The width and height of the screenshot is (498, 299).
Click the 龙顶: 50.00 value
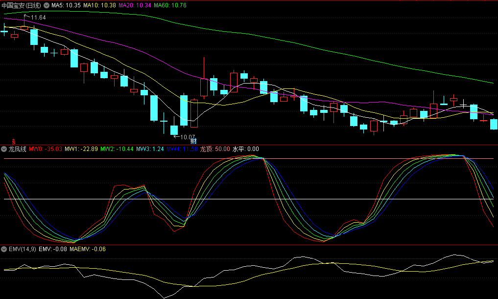click(215, 149)
